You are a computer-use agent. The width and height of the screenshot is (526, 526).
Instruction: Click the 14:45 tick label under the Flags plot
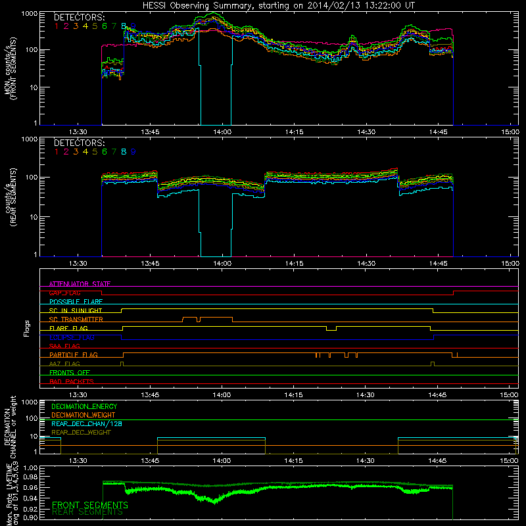tap(437, 395)
